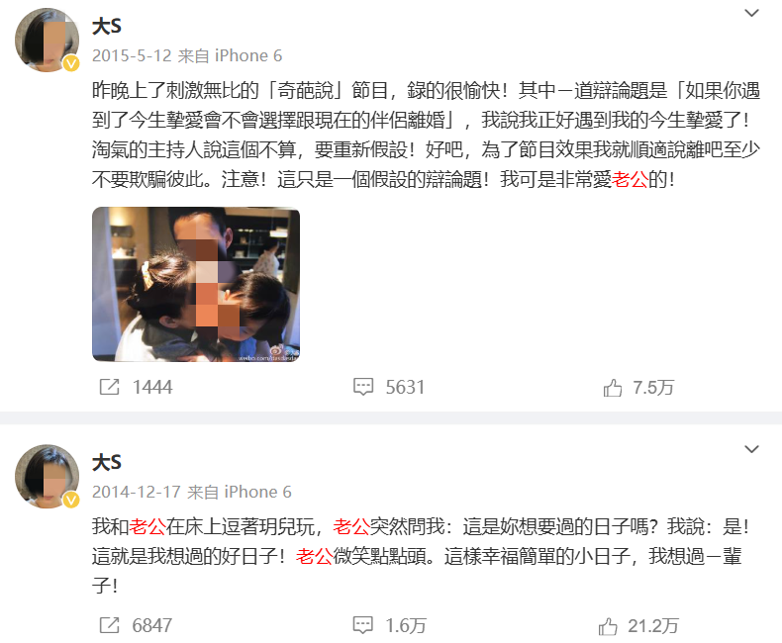Open the 2015-5-12 timestamp link
The height and width of the screenshot is (643, 782).
[132, 55]
